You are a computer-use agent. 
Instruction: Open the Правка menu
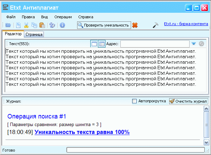(28, 17)
